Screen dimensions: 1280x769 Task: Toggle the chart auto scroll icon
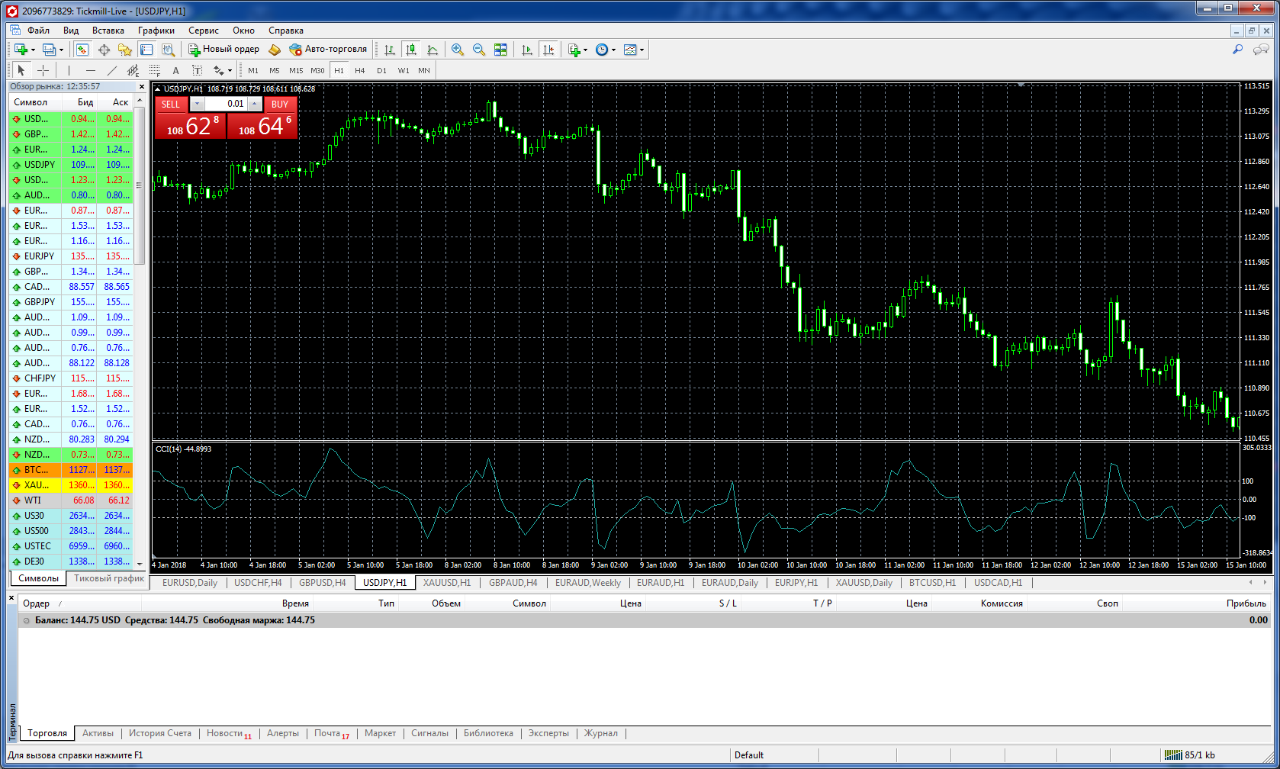(527, 50)
